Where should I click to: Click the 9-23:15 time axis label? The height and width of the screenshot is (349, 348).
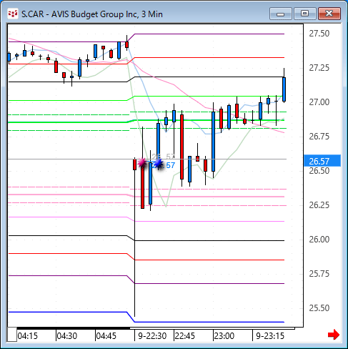click(270, 336)
